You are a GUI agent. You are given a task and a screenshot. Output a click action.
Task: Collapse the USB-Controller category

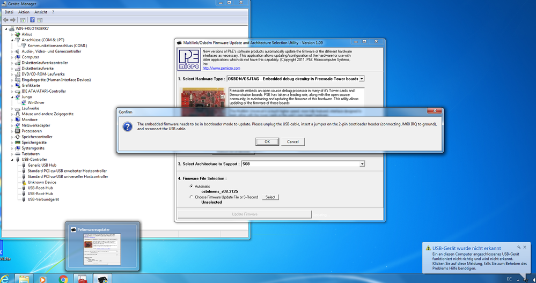pos(12,159)
